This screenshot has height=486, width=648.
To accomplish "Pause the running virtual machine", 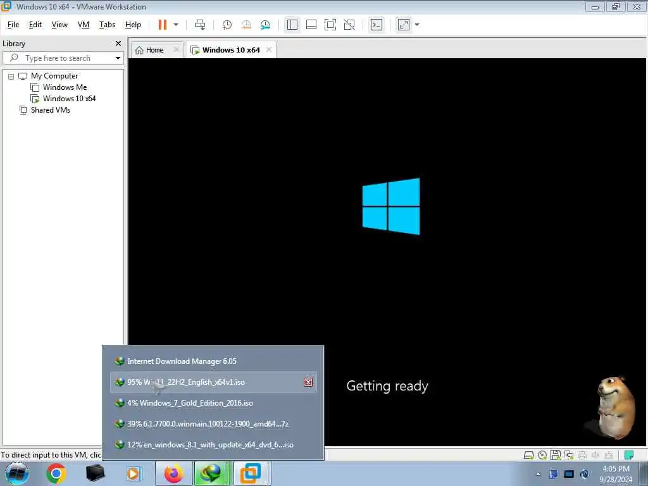I will click(163, 25).
